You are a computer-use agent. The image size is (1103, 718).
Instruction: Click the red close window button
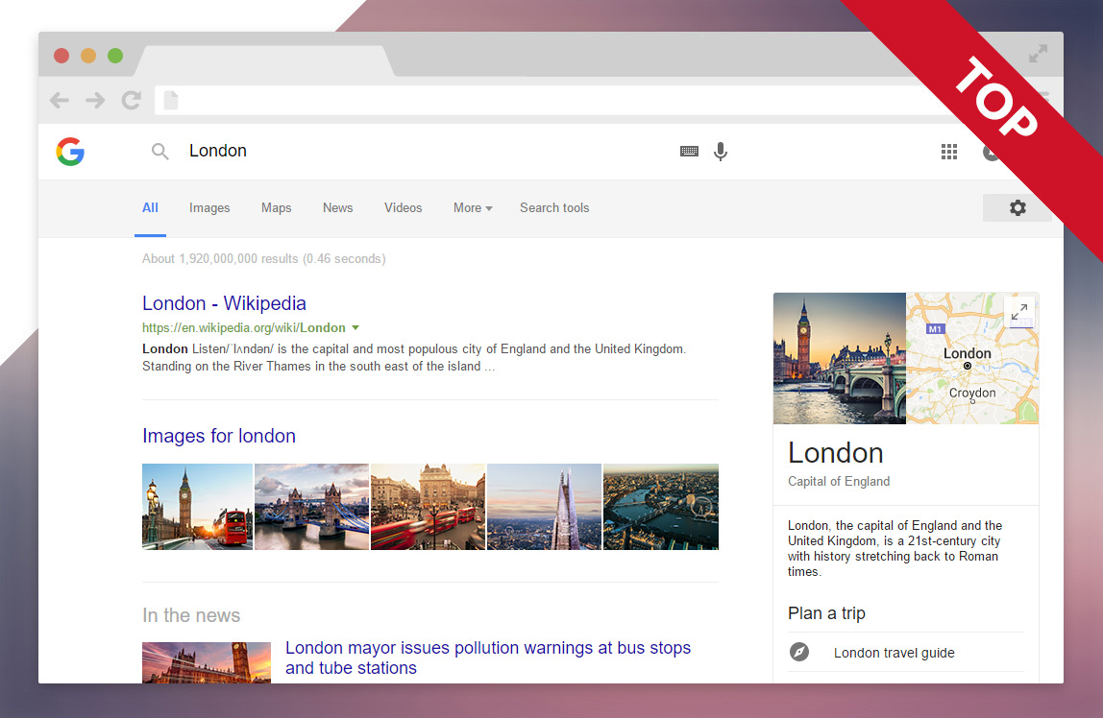tap(61, 56)
